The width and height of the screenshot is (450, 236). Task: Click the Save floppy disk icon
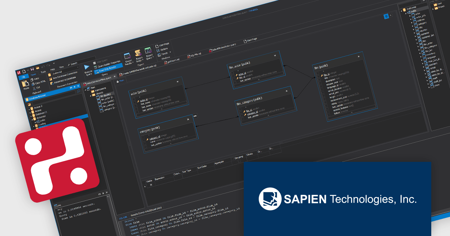tap(32, 69)
